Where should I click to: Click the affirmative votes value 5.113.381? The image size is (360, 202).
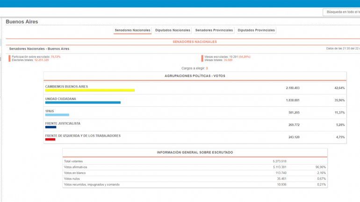coord(280,167)
